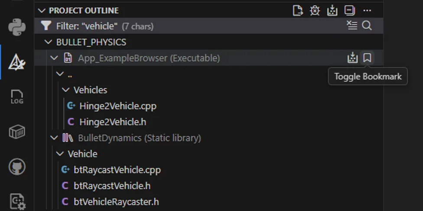
Task: Collapse the PROJECT OUTLINE section
Action: click(42, 10)
